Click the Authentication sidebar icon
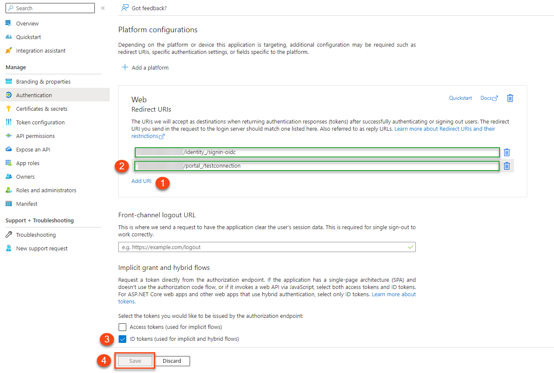 pyautogui.click(x=9, y=95)
